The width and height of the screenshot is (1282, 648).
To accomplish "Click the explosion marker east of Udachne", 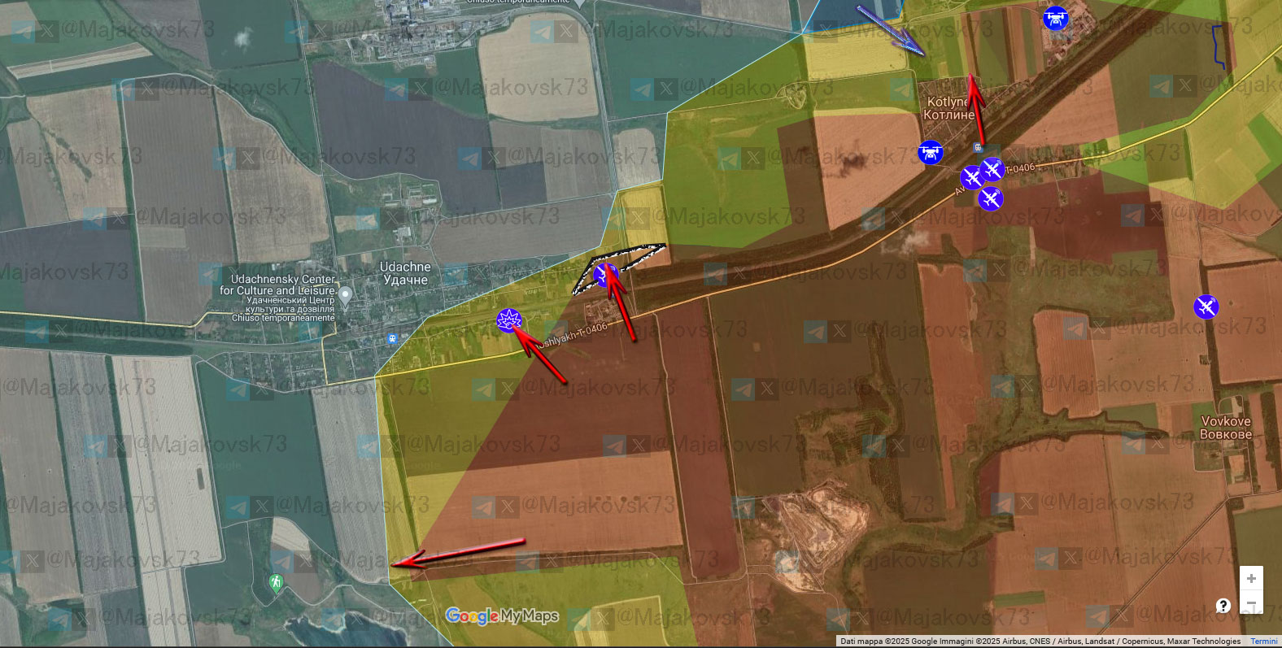I will [x=509, y=320].
